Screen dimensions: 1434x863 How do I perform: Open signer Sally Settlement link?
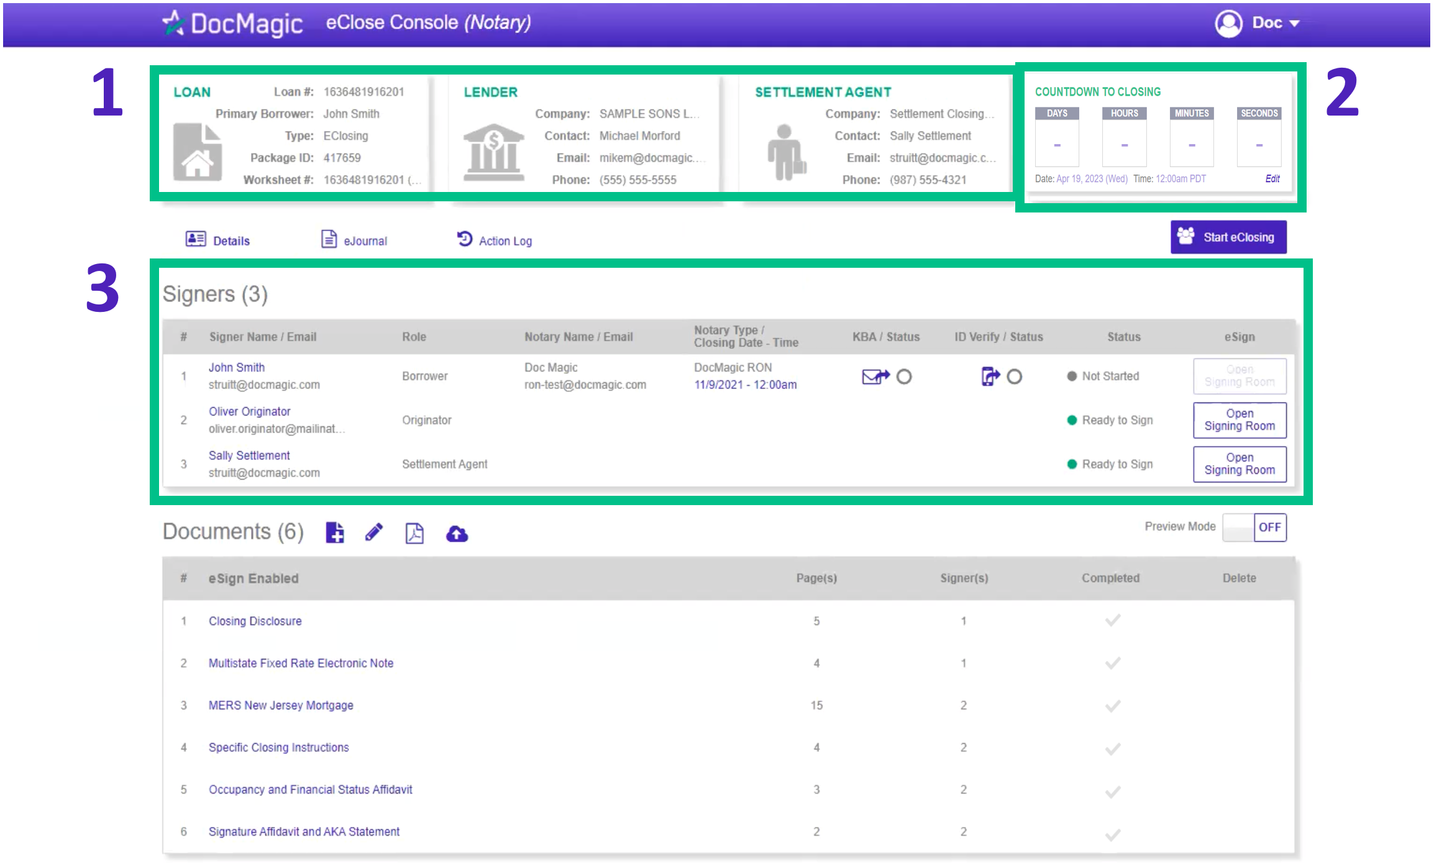point(249,456)
